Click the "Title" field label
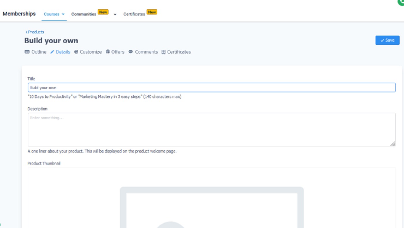 [x=31, y=79]
